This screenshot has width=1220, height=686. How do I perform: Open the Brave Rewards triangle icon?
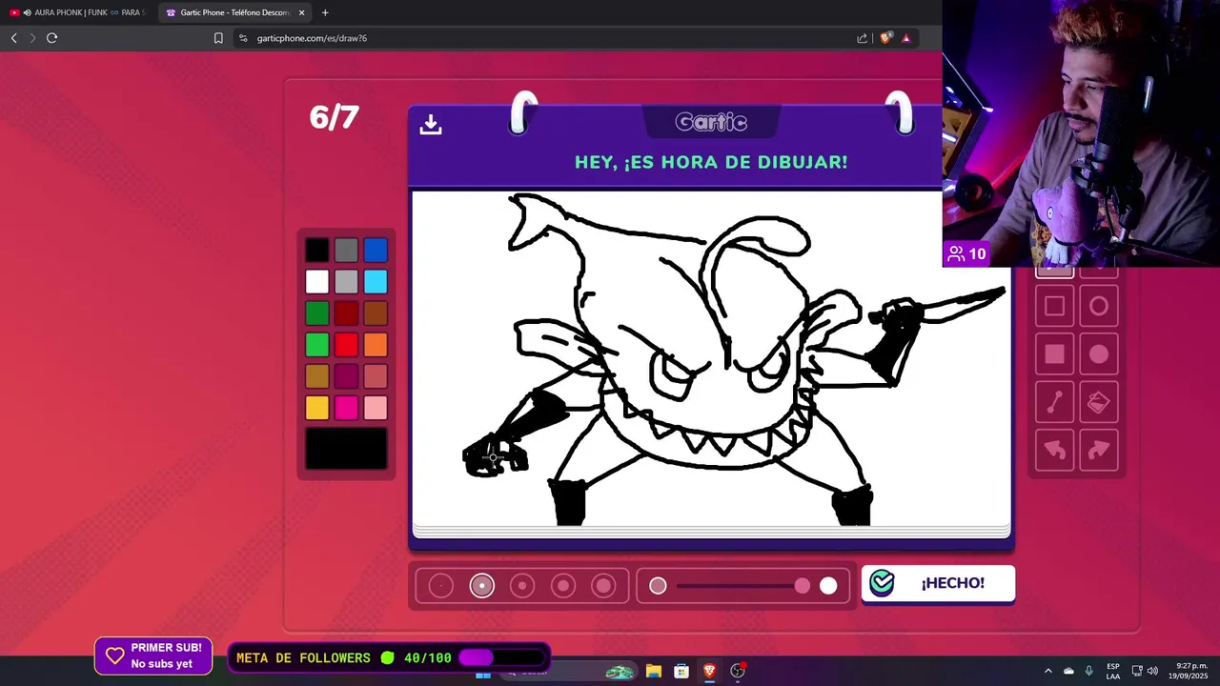click(905, 38)
